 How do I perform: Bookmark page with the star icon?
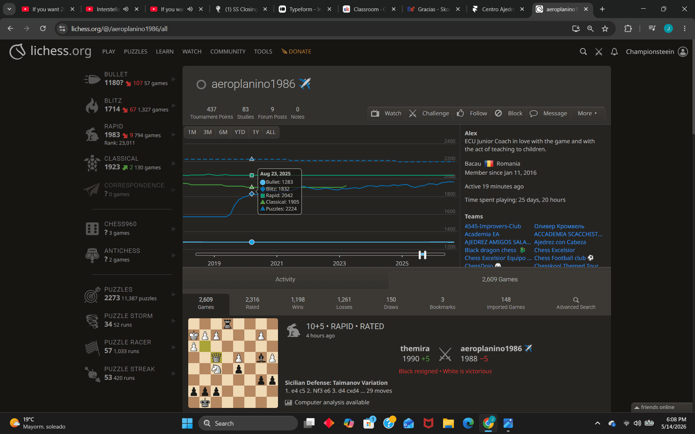pos(605,29)
